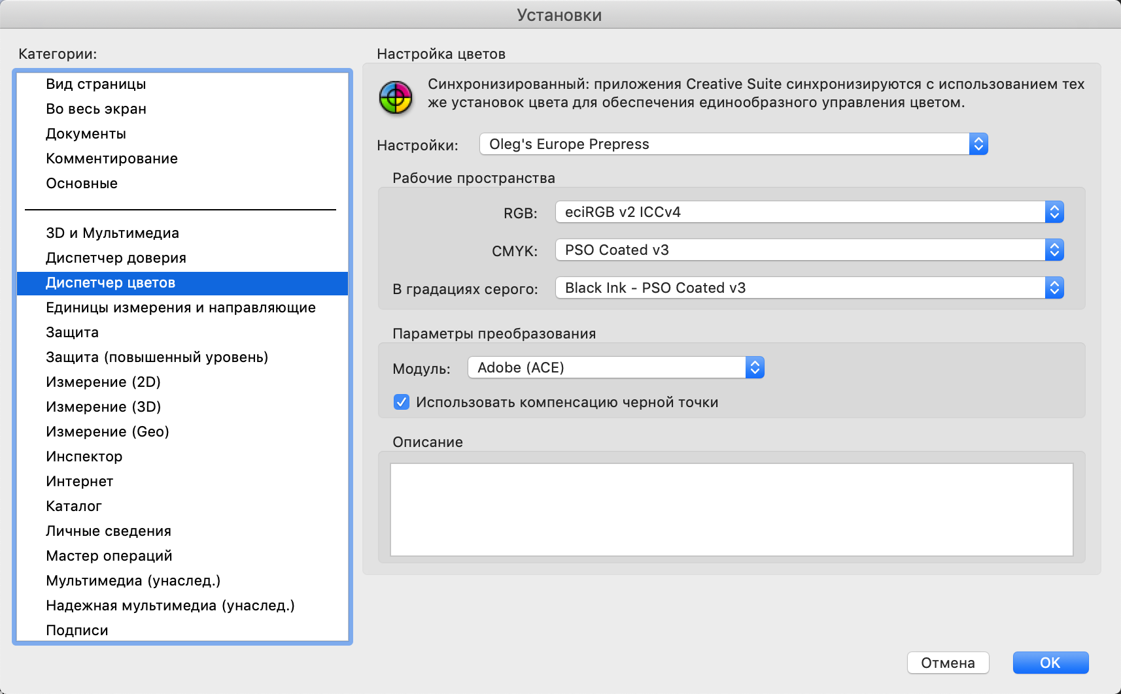Open the grayscale working space dropdown
Viewport: 1121px width, 694px height.
pos(810,288)
